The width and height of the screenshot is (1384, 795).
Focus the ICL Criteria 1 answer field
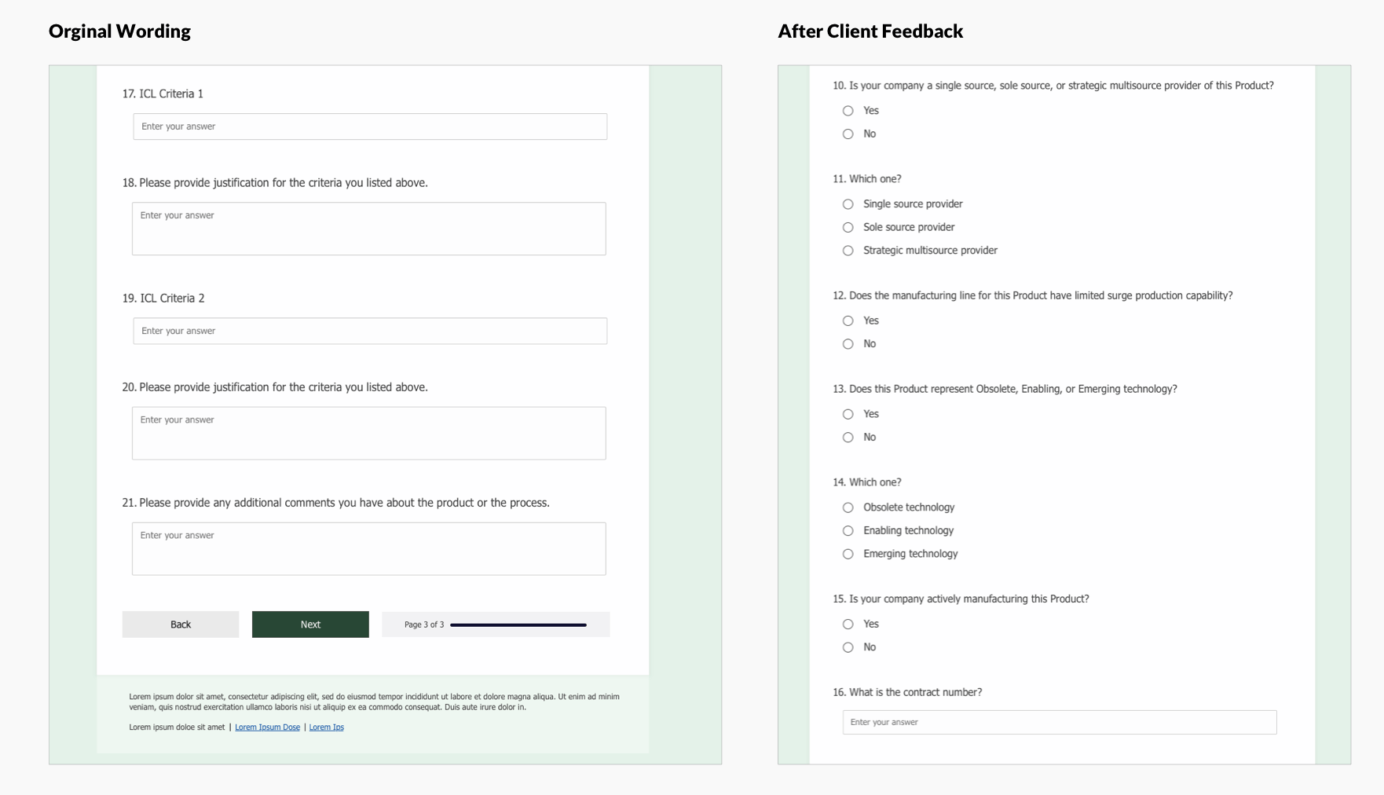click(x=370, y=126)
